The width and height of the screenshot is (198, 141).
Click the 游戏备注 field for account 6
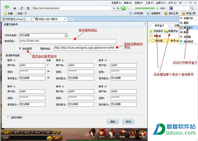coord(124,104)
